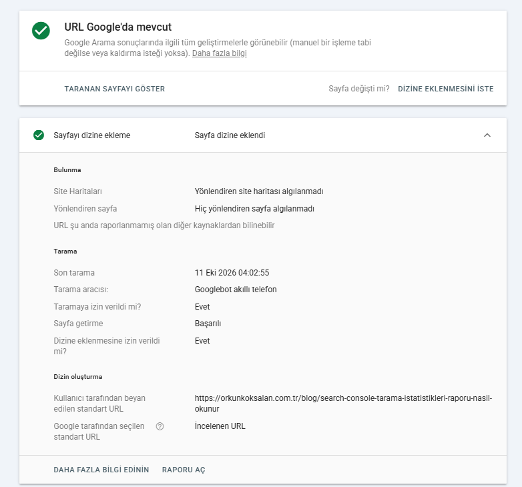Click the Sayfa getirme label

(78, 324)
